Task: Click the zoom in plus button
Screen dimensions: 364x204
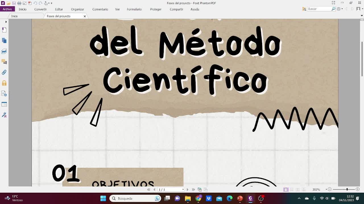Action: [357, 189]
